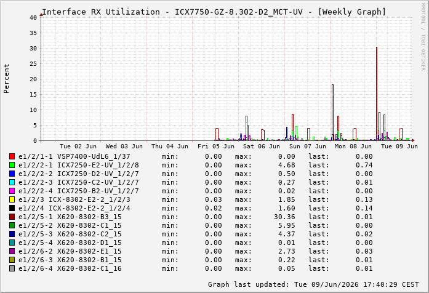Click the max value 1.85
Screen dimensions: 429x293
(x=287, y=199)
